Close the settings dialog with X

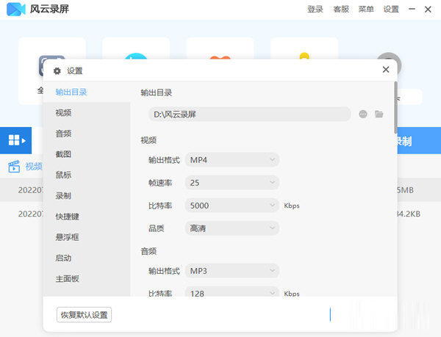[x=386, y=69]
